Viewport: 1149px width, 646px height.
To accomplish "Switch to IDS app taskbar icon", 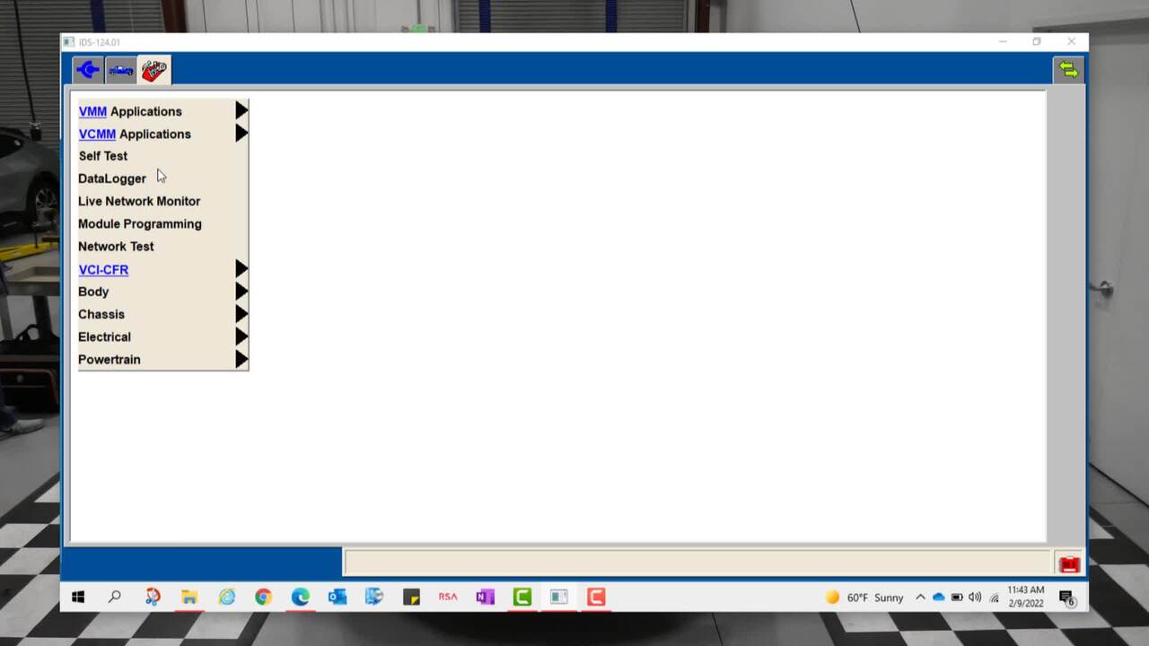I will coord(559,597).
